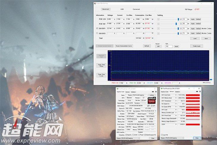The height and width of the screenshot is (145, 217).
Task: Open the GPU Temperature sensor dropdown
Action: [x=176, y=101]
